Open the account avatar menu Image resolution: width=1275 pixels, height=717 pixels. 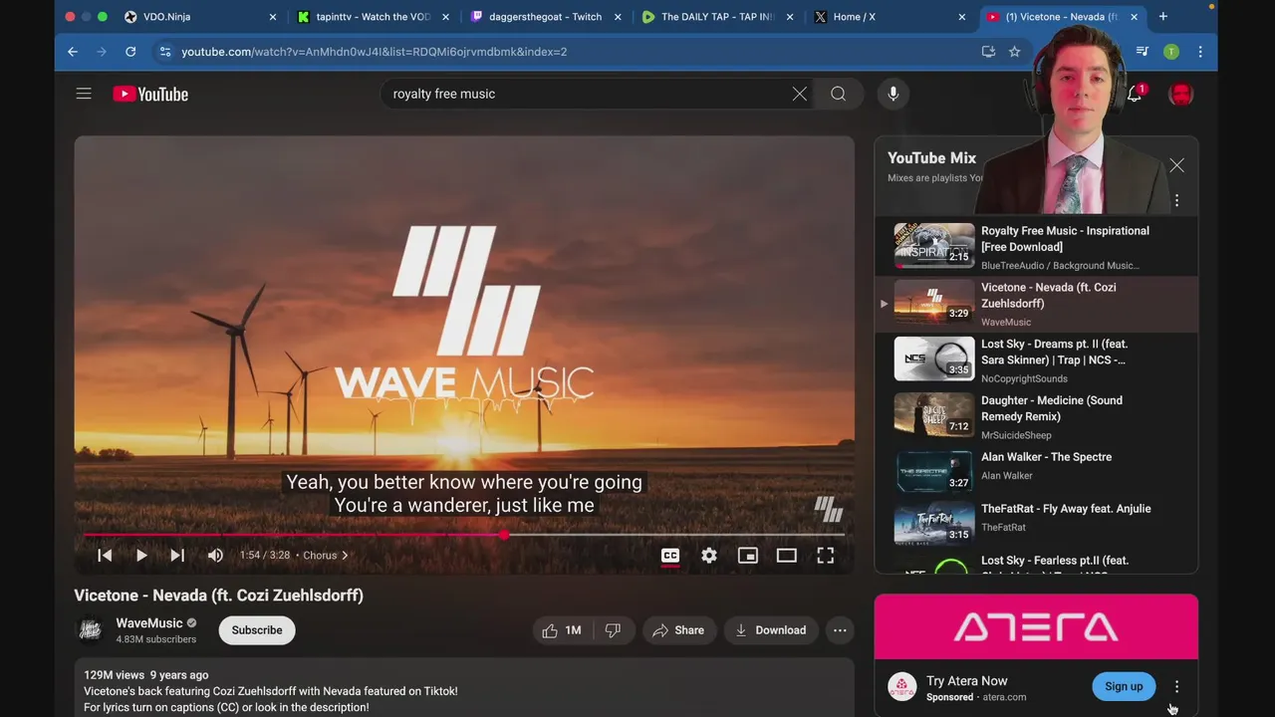pos(1180,94)
